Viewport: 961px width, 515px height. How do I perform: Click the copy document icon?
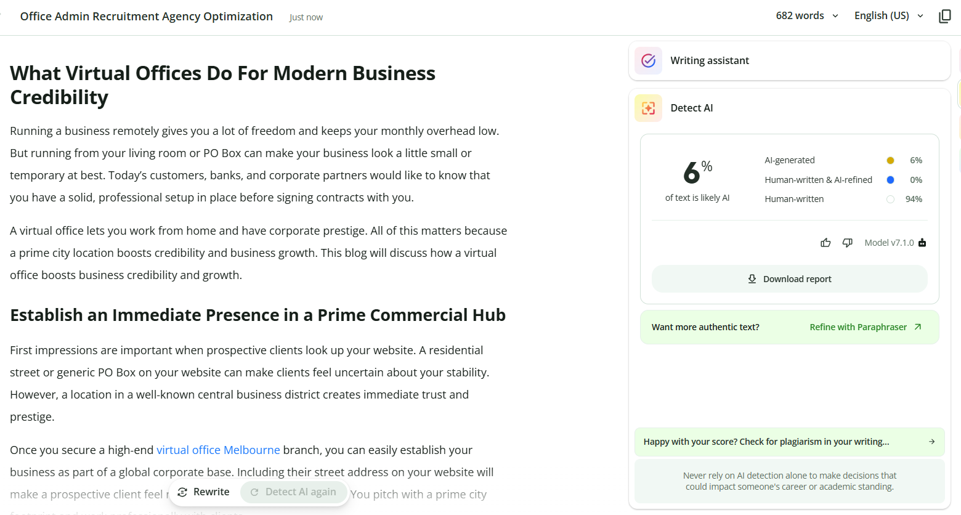tap(944, 16)
